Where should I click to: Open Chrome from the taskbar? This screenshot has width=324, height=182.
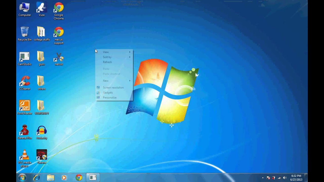point(79,178)
